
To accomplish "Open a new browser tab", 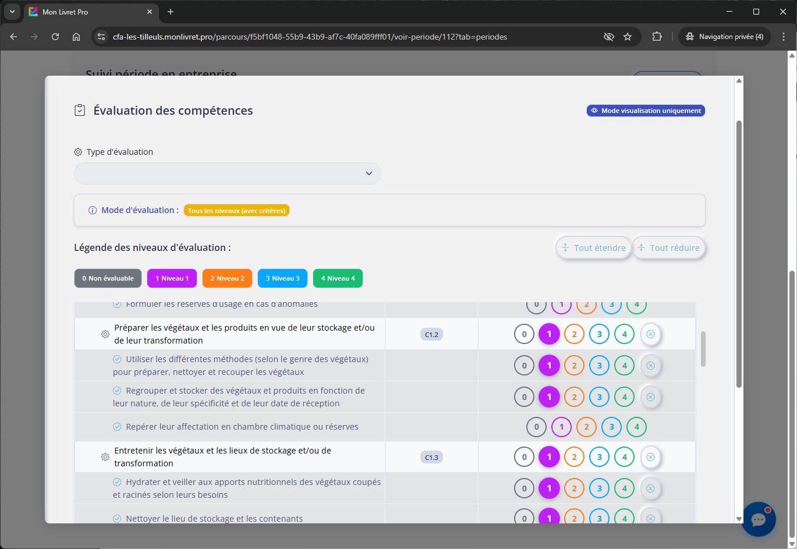I will point(171,12).
